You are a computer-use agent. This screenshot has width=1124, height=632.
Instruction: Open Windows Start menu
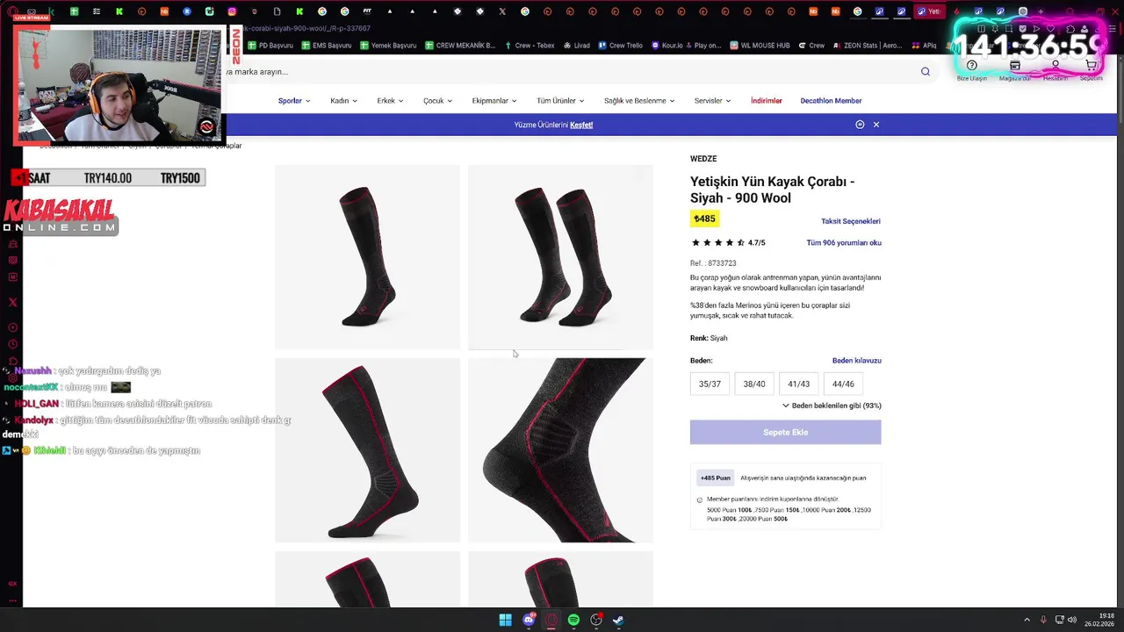[506, 620]
